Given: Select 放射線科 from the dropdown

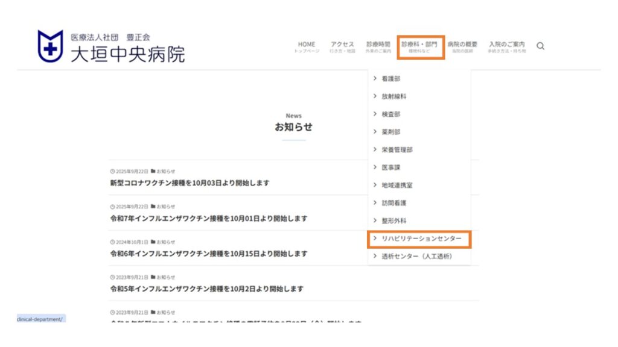Looking at the screenshot, I should point(393,96).
